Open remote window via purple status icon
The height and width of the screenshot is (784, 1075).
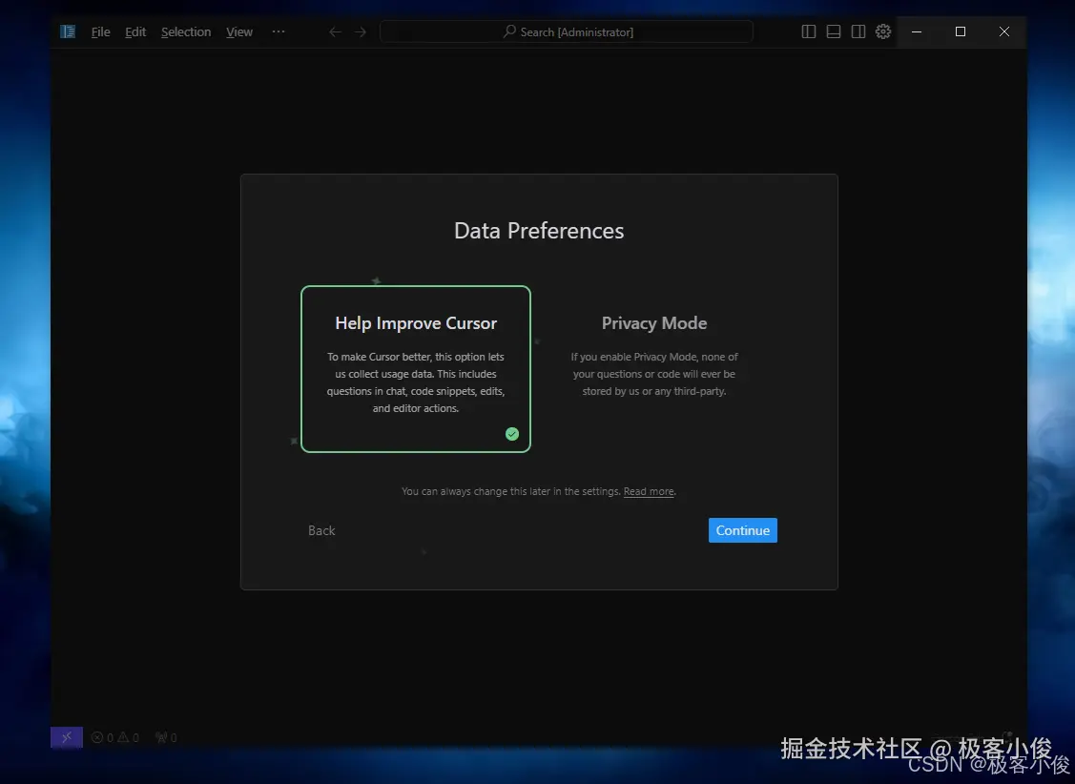coord(67,737)
